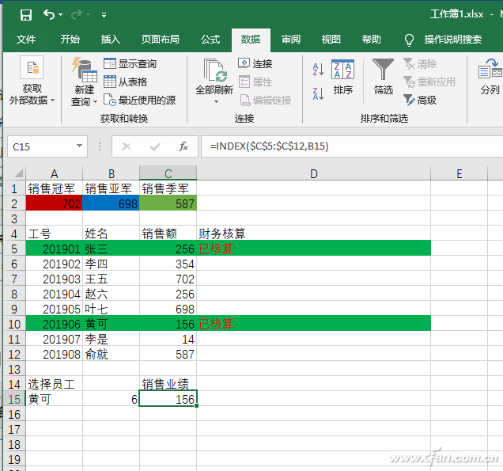The height and width of the screenshot is (471, 503).
Task: Select the red 已核算 text in row 10
Action: pyautogui.click(x=216, y=324)
